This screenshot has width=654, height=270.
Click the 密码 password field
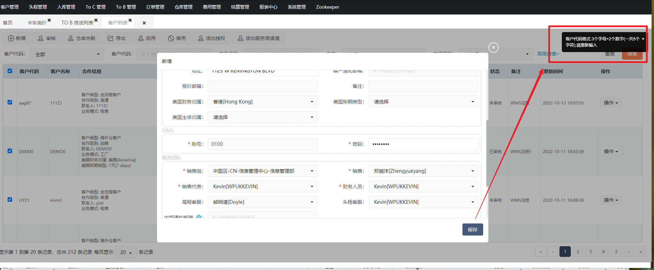point(423,144)
